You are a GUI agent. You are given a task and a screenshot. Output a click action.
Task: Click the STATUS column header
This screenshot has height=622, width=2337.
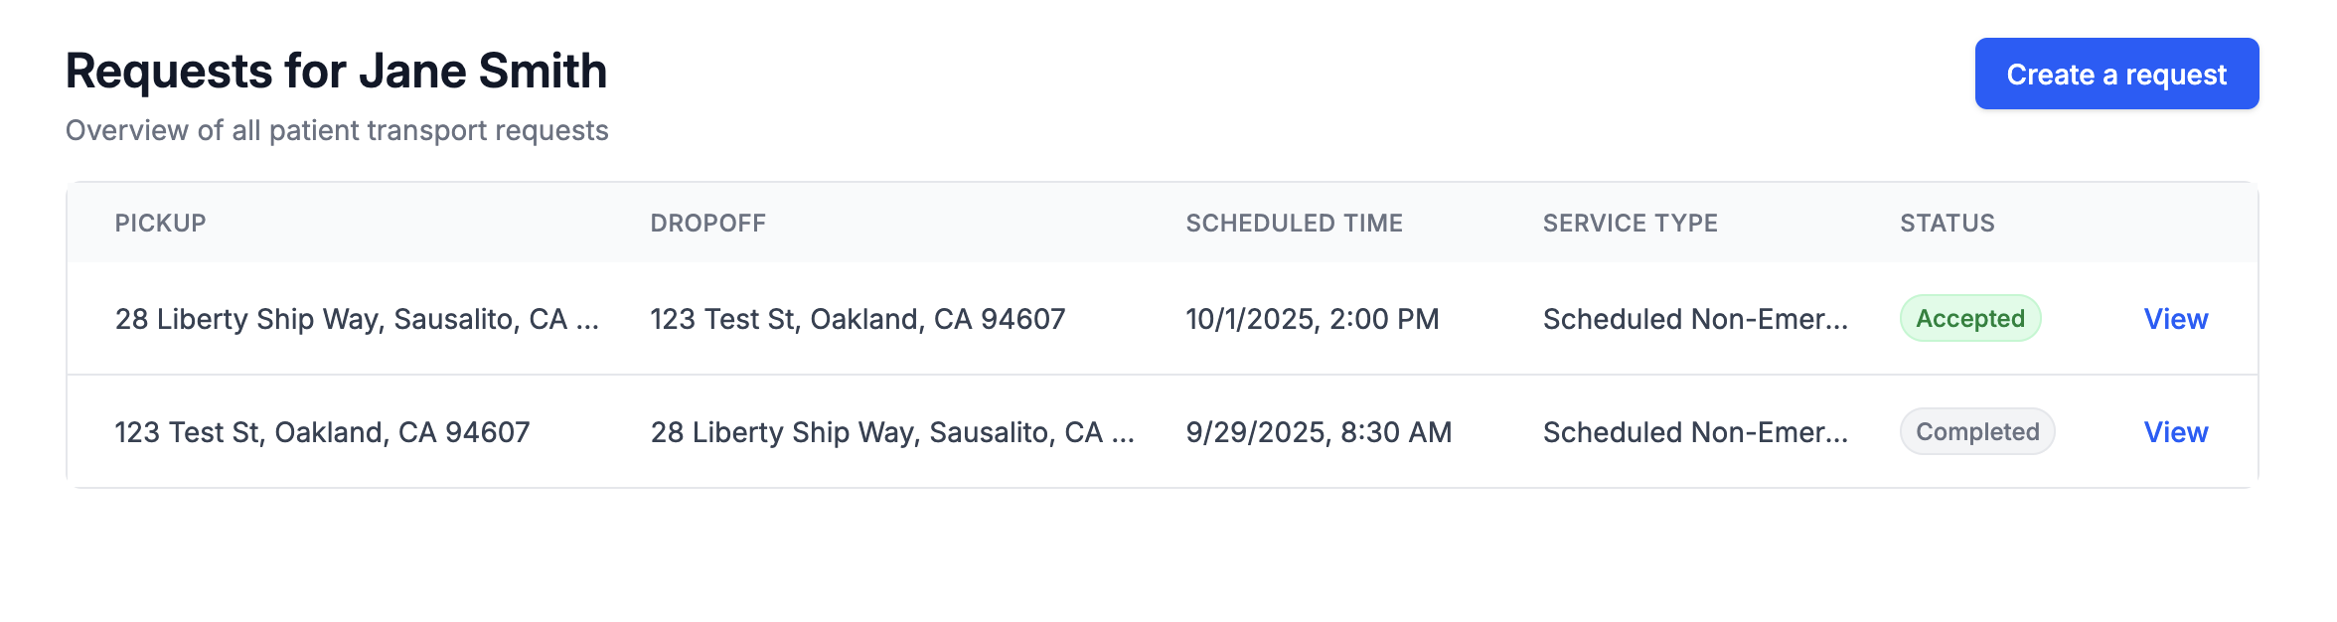(1947, 224)
